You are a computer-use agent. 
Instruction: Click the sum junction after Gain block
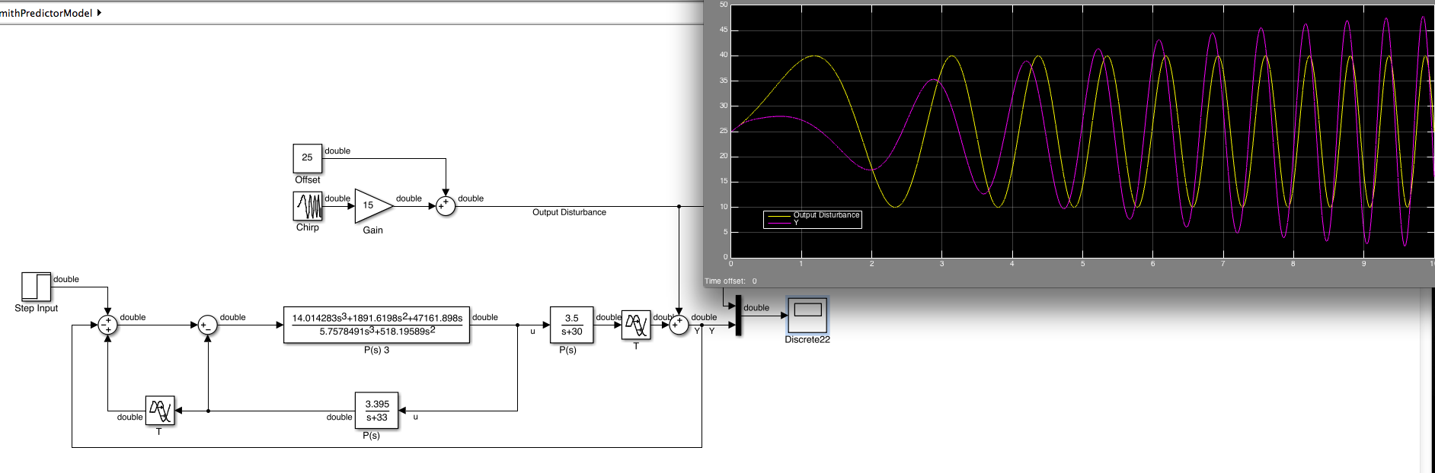[x=446, y=206]
